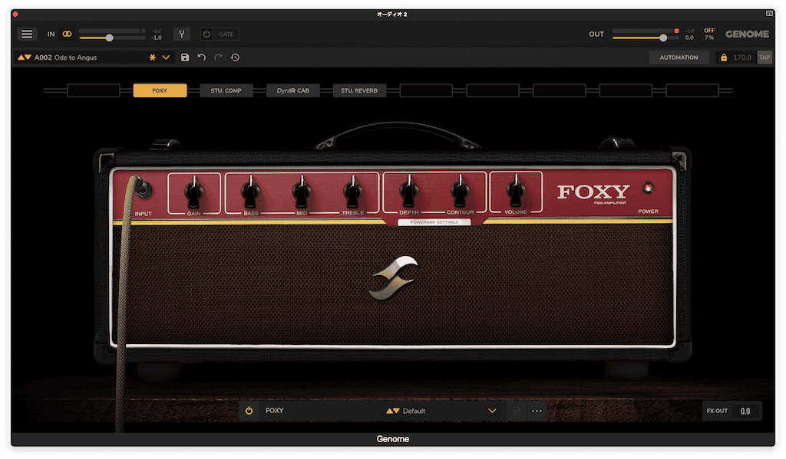Image resolution: width=786 pixels, height=459 pixels.
Task: Turn on the noise gate power button
Action: pos(206,34)
